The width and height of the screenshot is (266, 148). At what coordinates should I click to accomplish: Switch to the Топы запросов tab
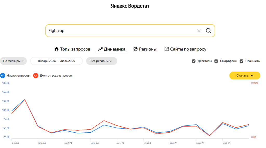point(75,49)
